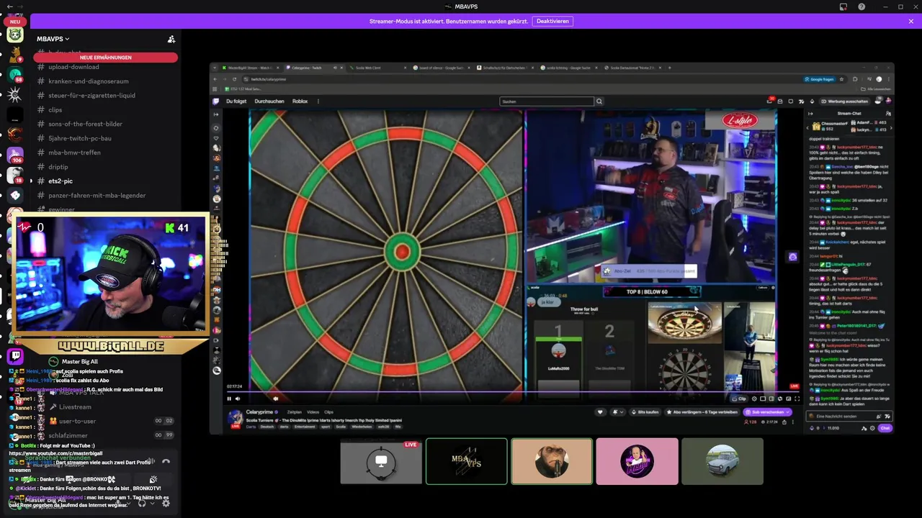Toggle the follow heart for Celaryprime

(x=600, y=412)
